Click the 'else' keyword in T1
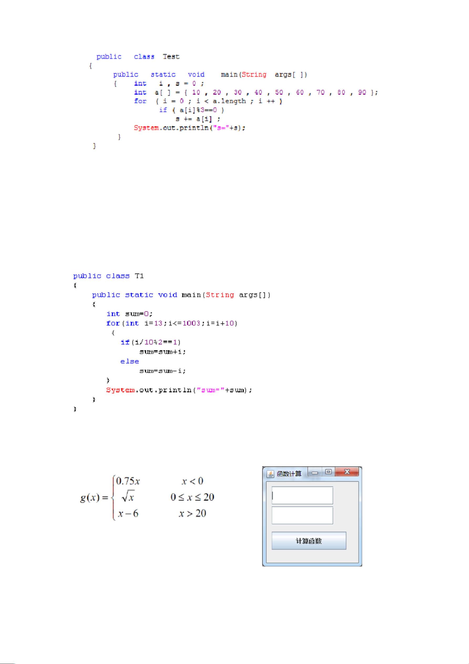This screenshot has width=469, height=664. pos(130,362)
